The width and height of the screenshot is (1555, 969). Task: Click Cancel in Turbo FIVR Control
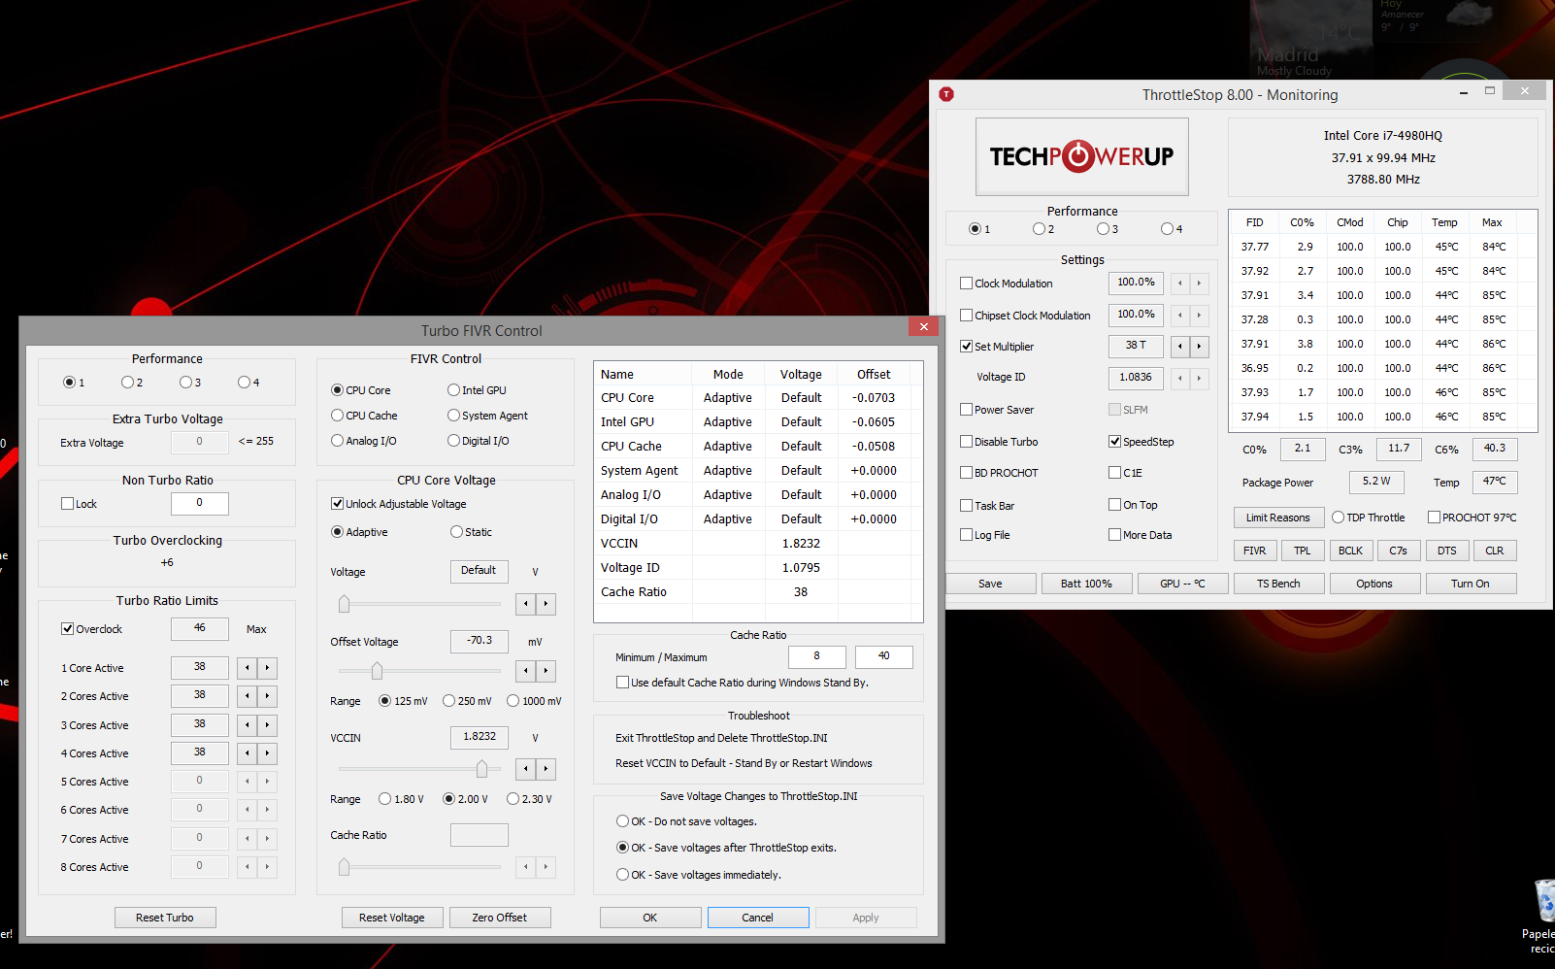click(758, 918)
